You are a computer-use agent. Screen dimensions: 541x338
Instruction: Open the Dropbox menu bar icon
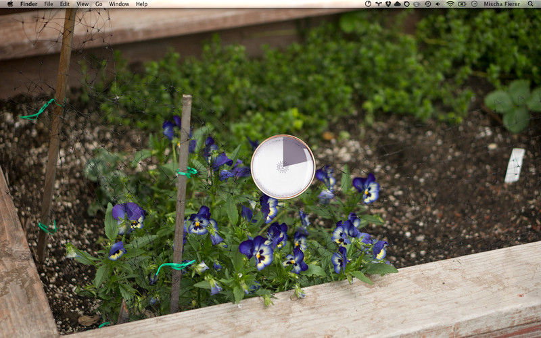[x=387, y=4]
